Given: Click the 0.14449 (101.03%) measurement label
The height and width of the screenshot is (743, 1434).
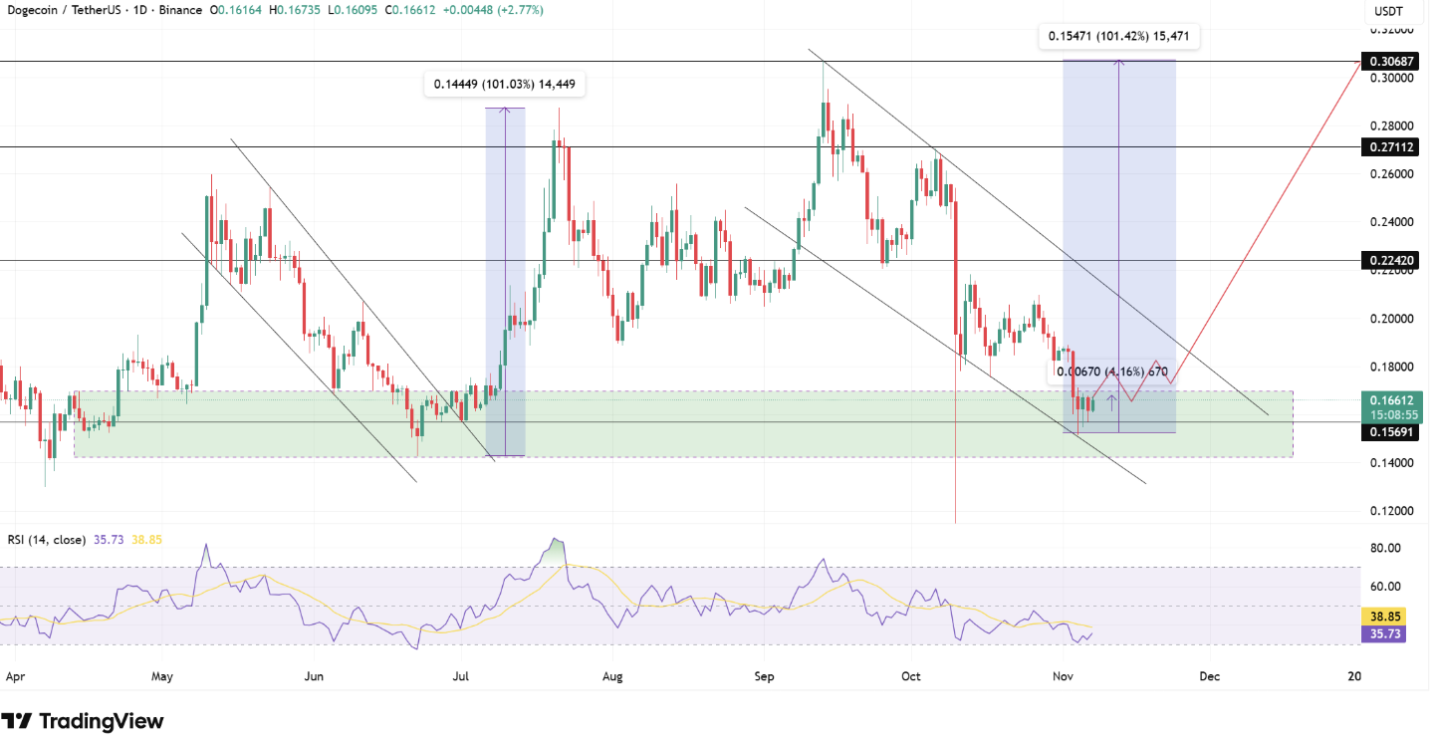Looking at the screenshot, I should [x=505, y=84].
